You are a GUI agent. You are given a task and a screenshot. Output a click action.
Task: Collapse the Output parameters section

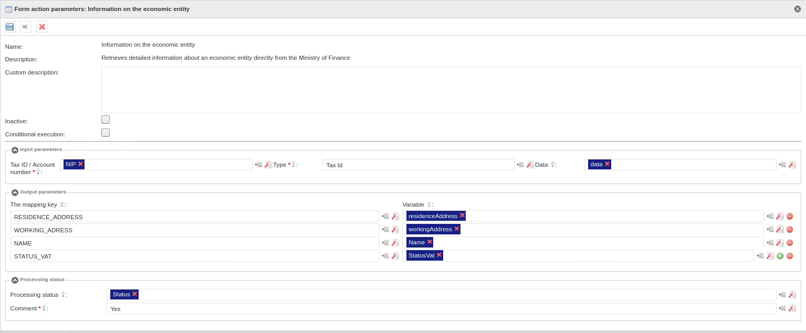pyautogui.click(x=15, y=192)
